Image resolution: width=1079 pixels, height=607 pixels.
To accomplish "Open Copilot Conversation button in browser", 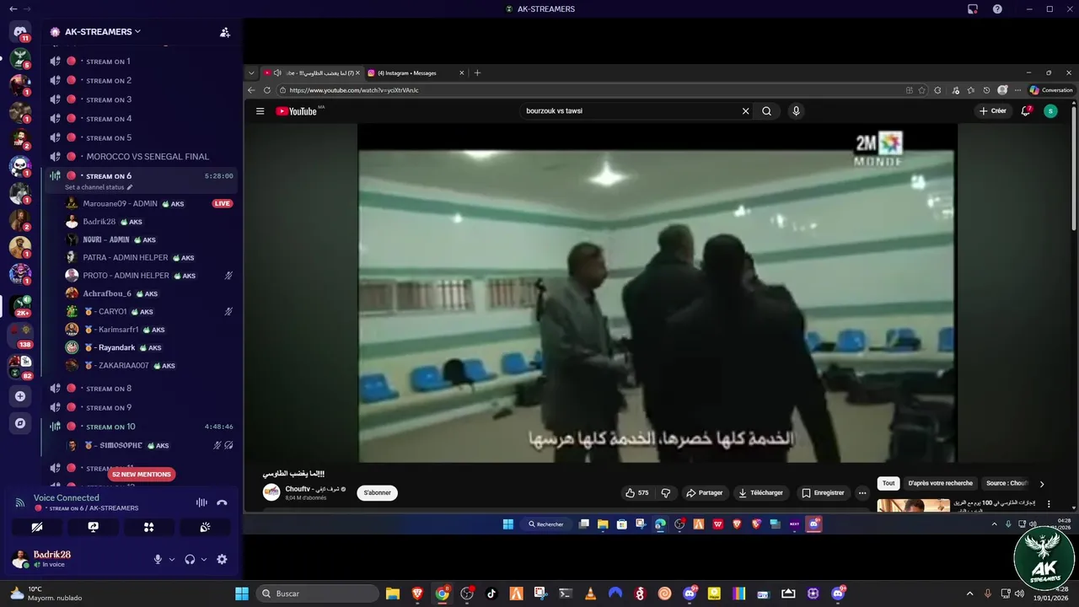I will 1051,90.
